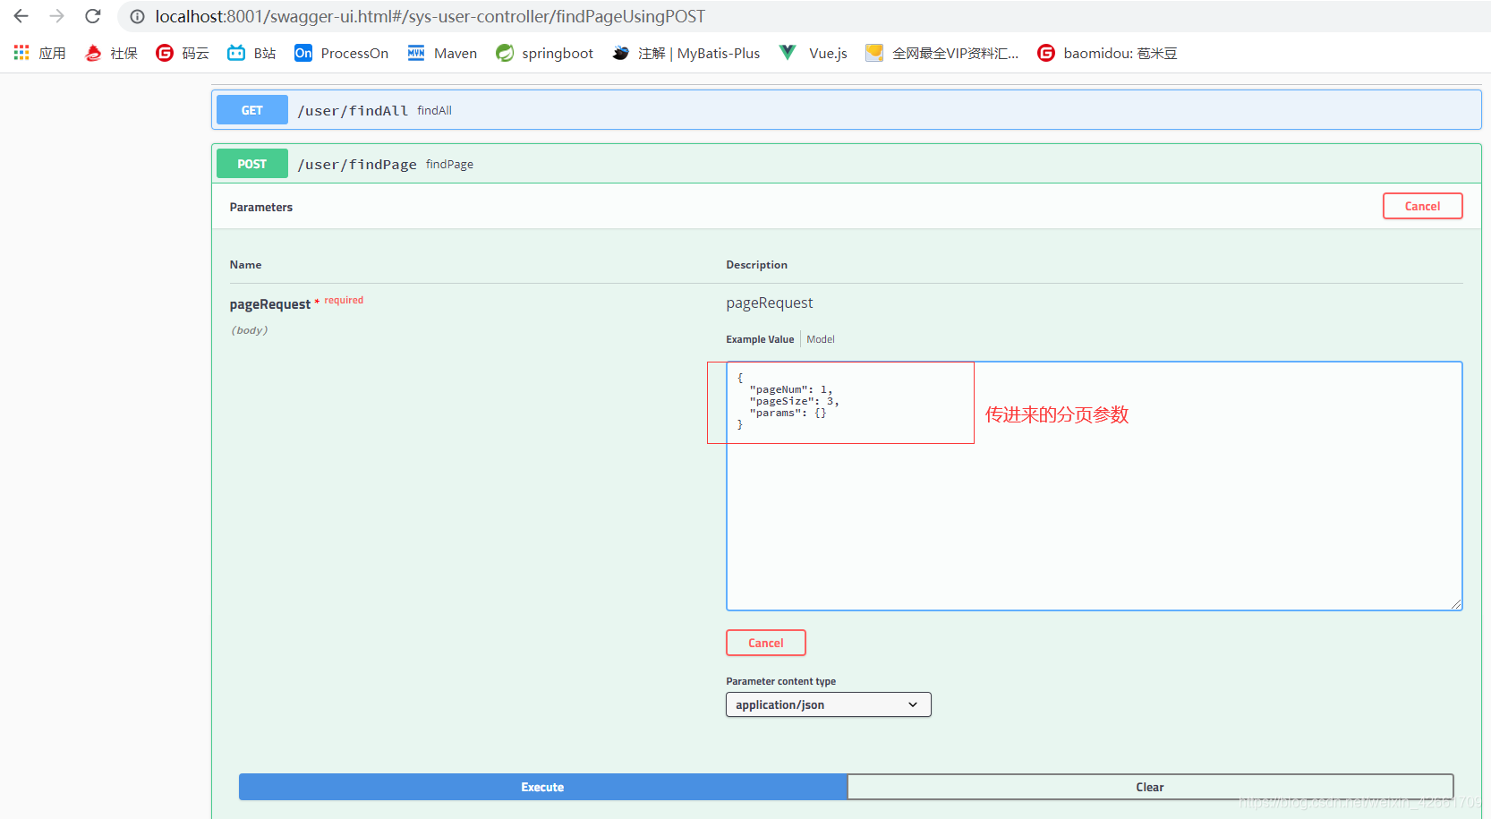The width and height of the screenshot is (1491, 819).
Task: Click the browser back arrow
Action: click(x=21, y=15)
